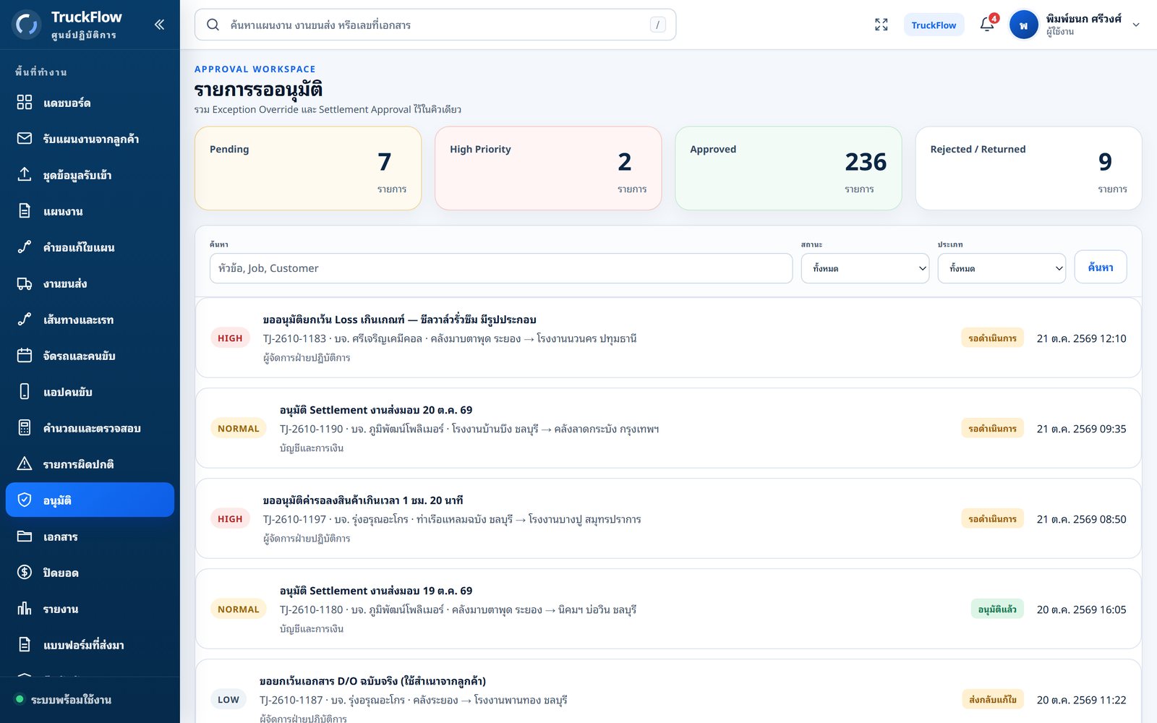Open คำนวณและตรวจสอบ calculator item
Screen dimensions: 1157x723
pos(90,428)
